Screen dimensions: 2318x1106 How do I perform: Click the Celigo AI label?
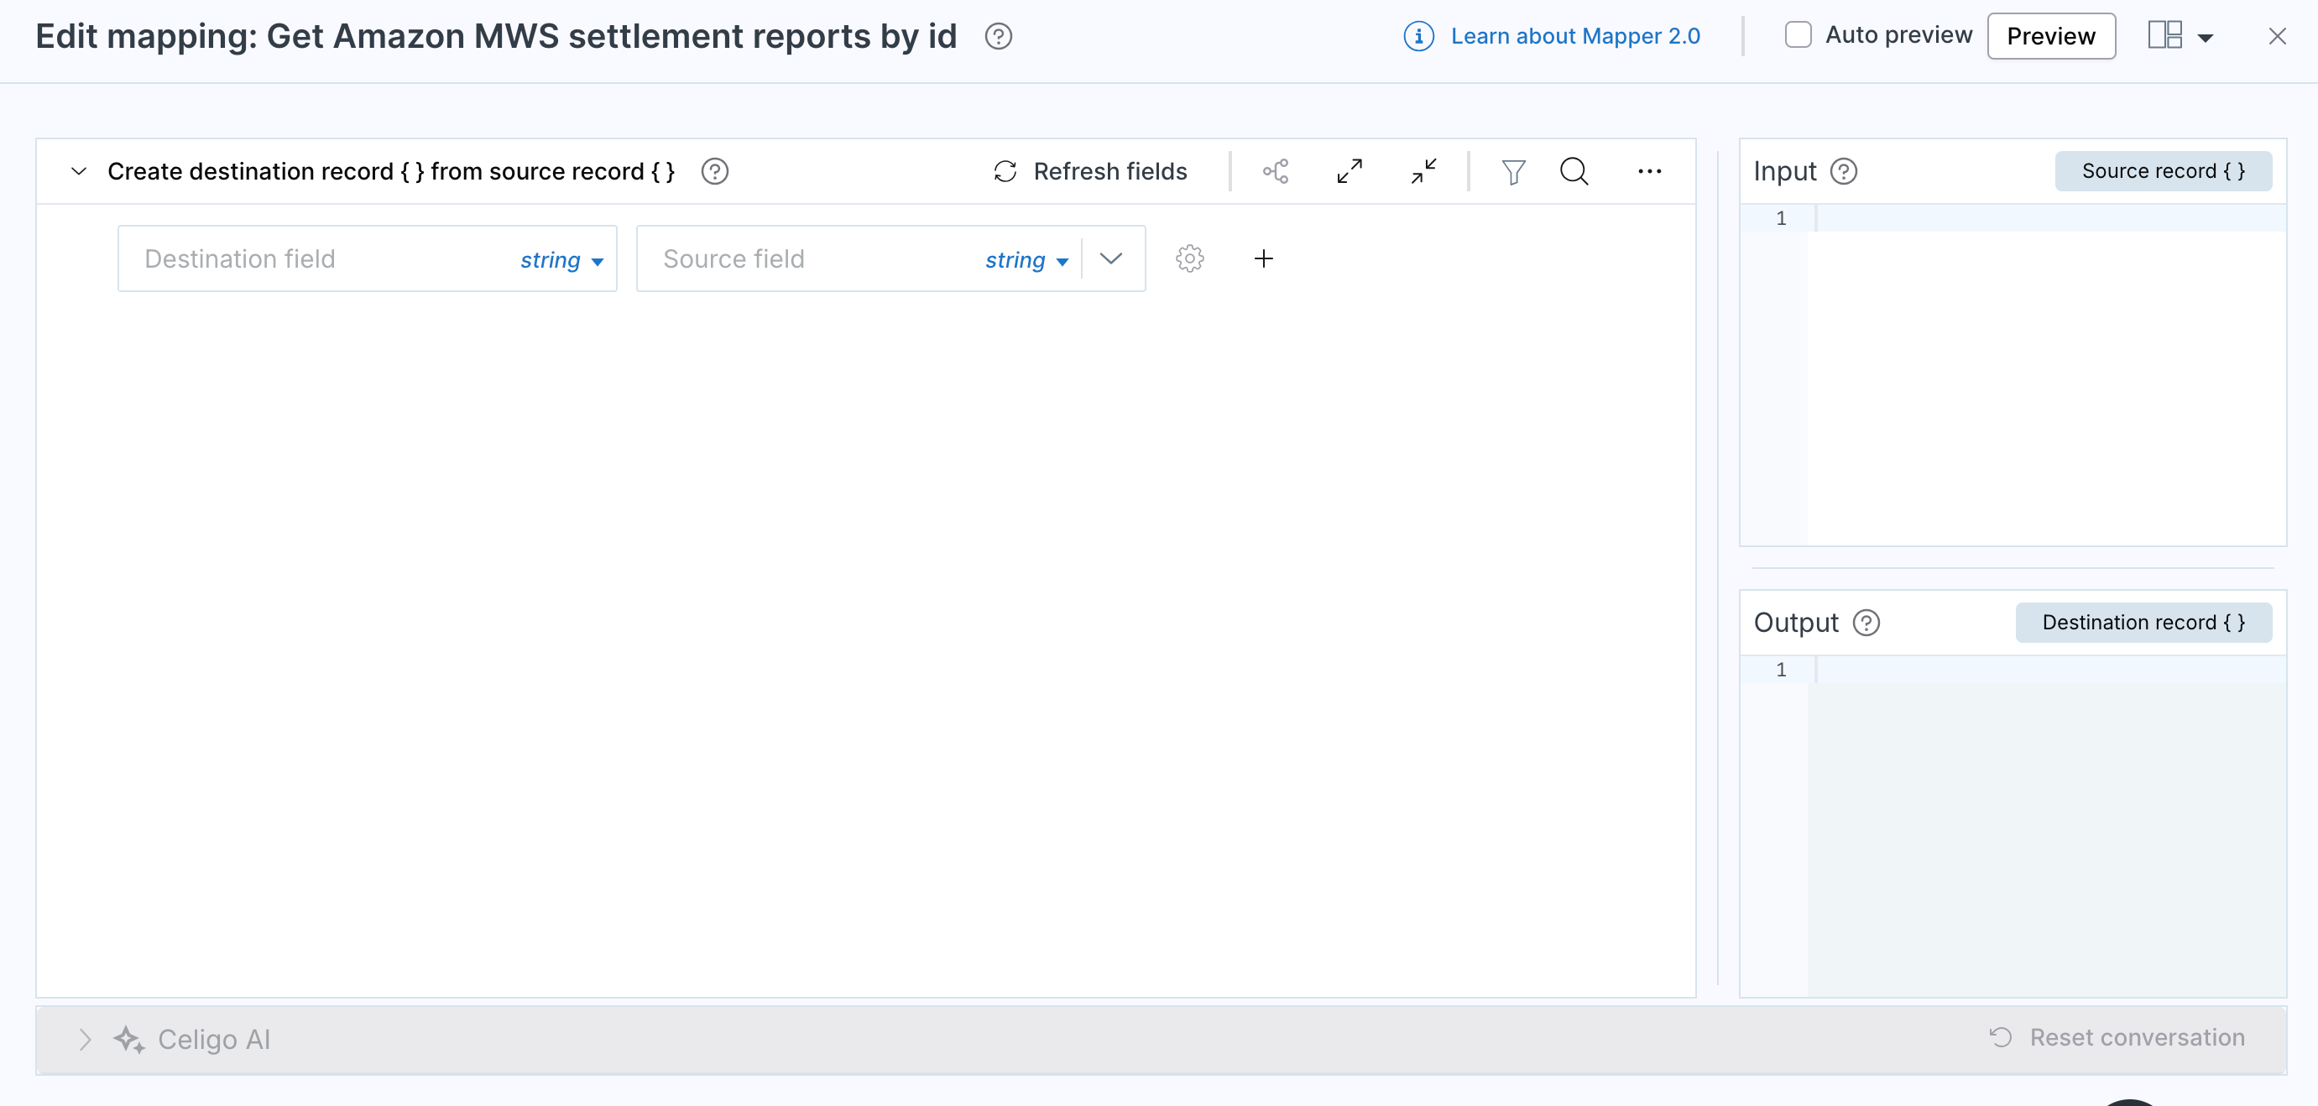tap(214, 1040)
